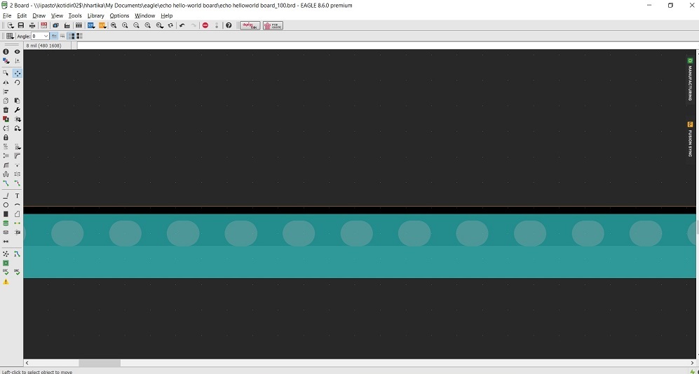Click the horizontal scrollbar thumb
Image resolution: width=699 pixels, height=374 pixels.
[x=100, y=363]
